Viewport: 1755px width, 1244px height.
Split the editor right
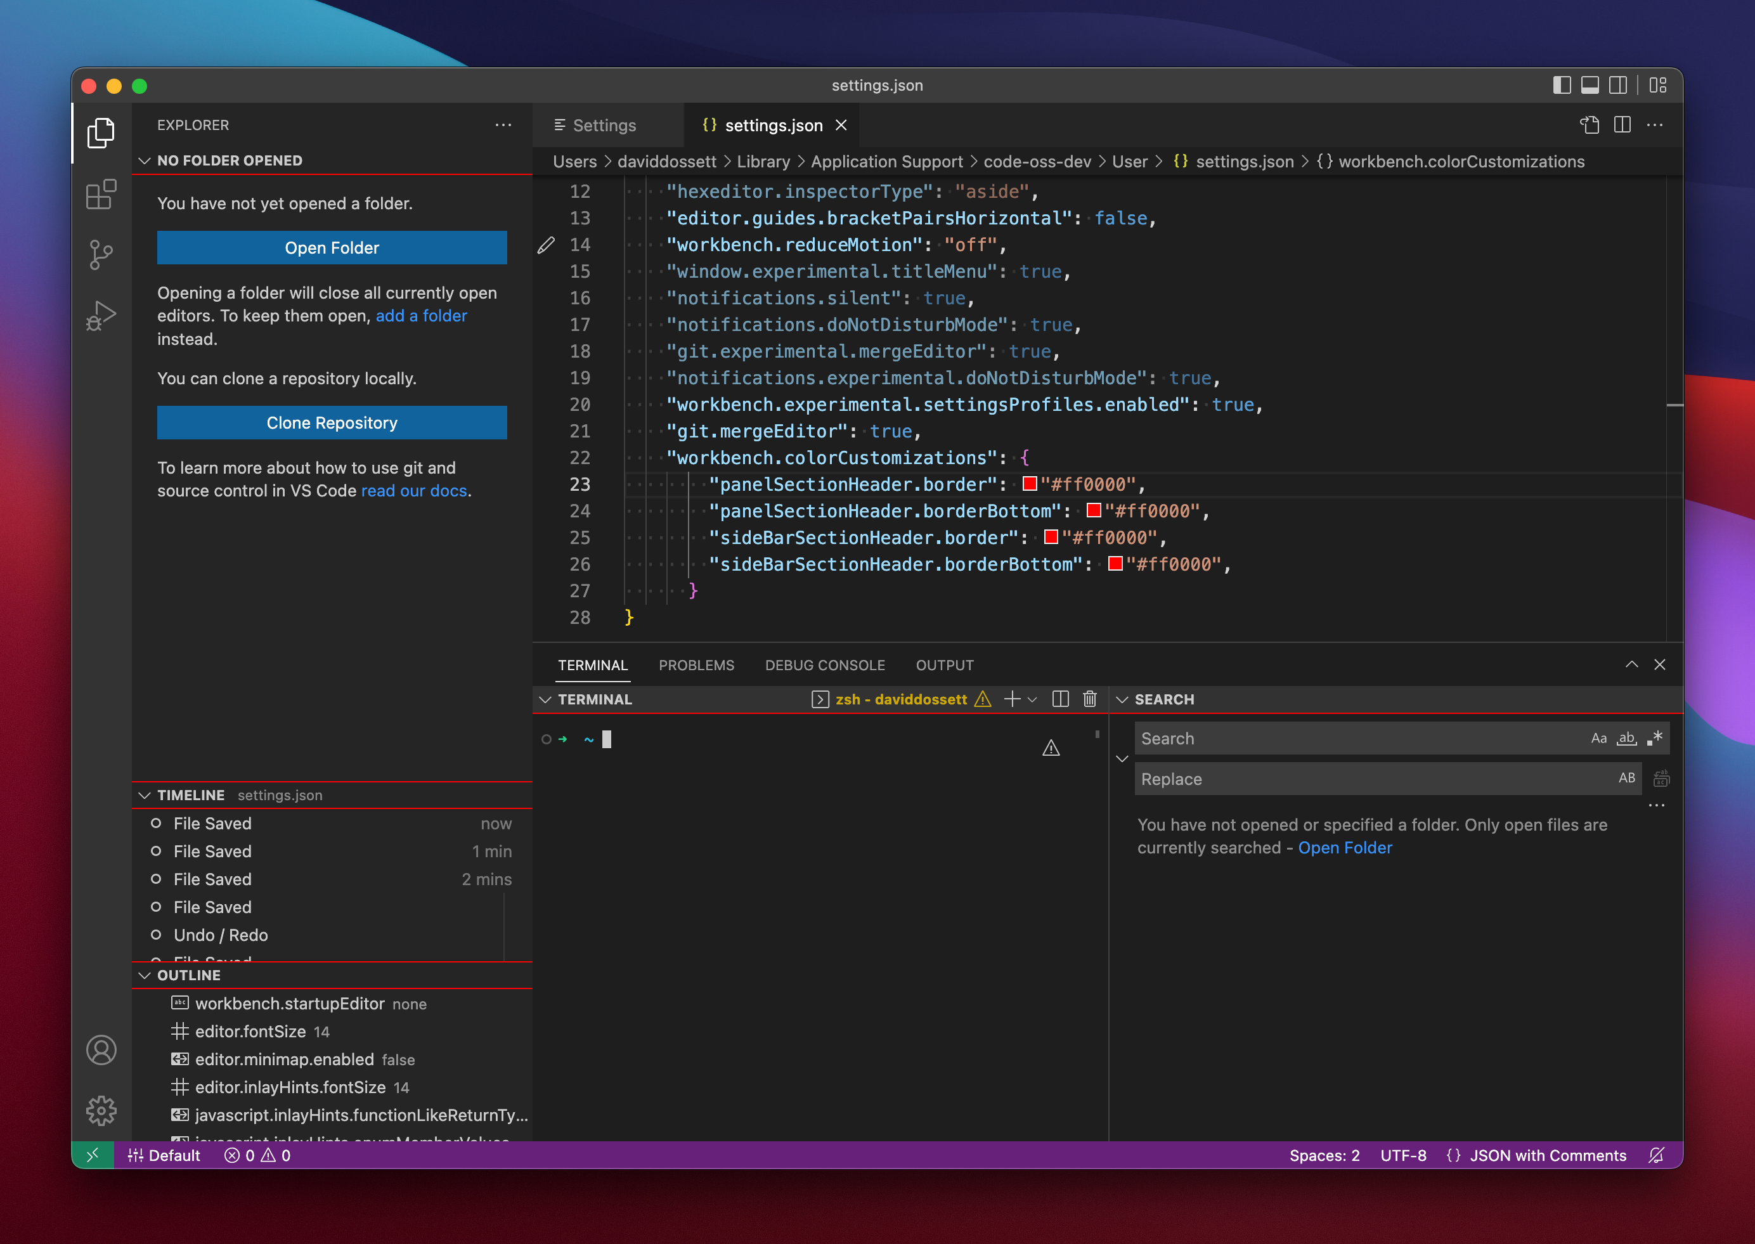1622,125
